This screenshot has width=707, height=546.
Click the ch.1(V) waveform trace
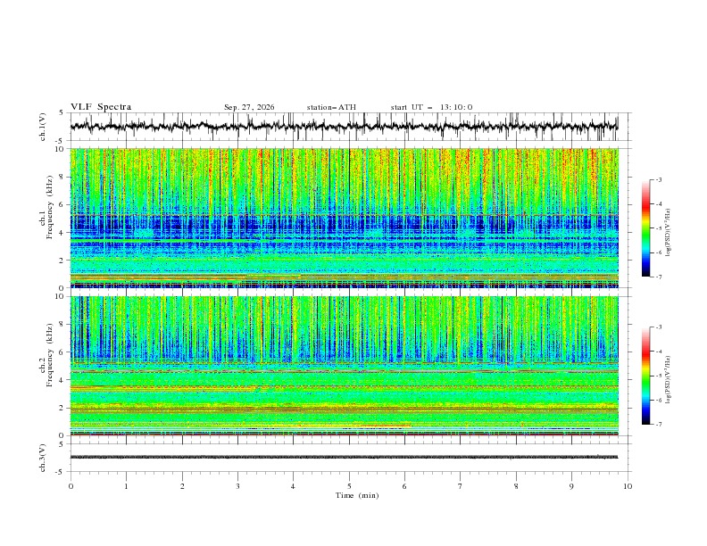(x=344, y=126)
